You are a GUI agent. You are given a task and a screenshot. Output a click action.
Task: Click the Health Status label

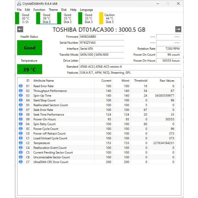coord(29,37)
